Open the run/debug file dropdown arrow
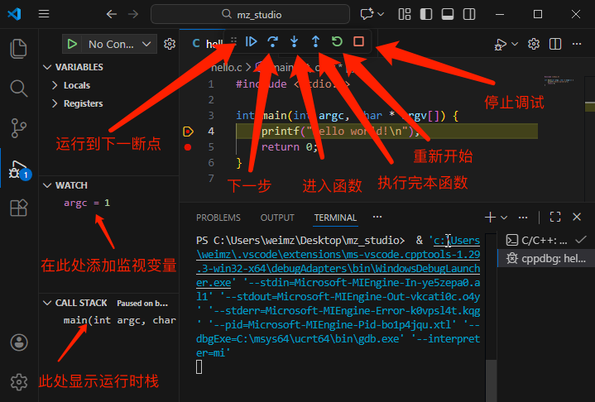This screenshot has width=595, height=402. click(x=515, y=44)
